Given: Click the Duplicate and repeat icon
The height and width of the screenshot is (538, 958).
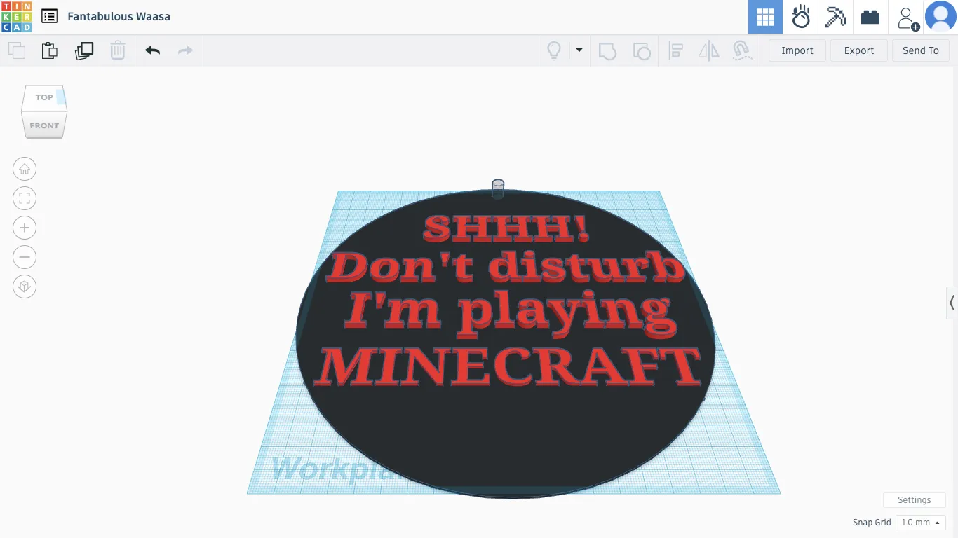Looking at the screenshot, I should click(84, 50).
